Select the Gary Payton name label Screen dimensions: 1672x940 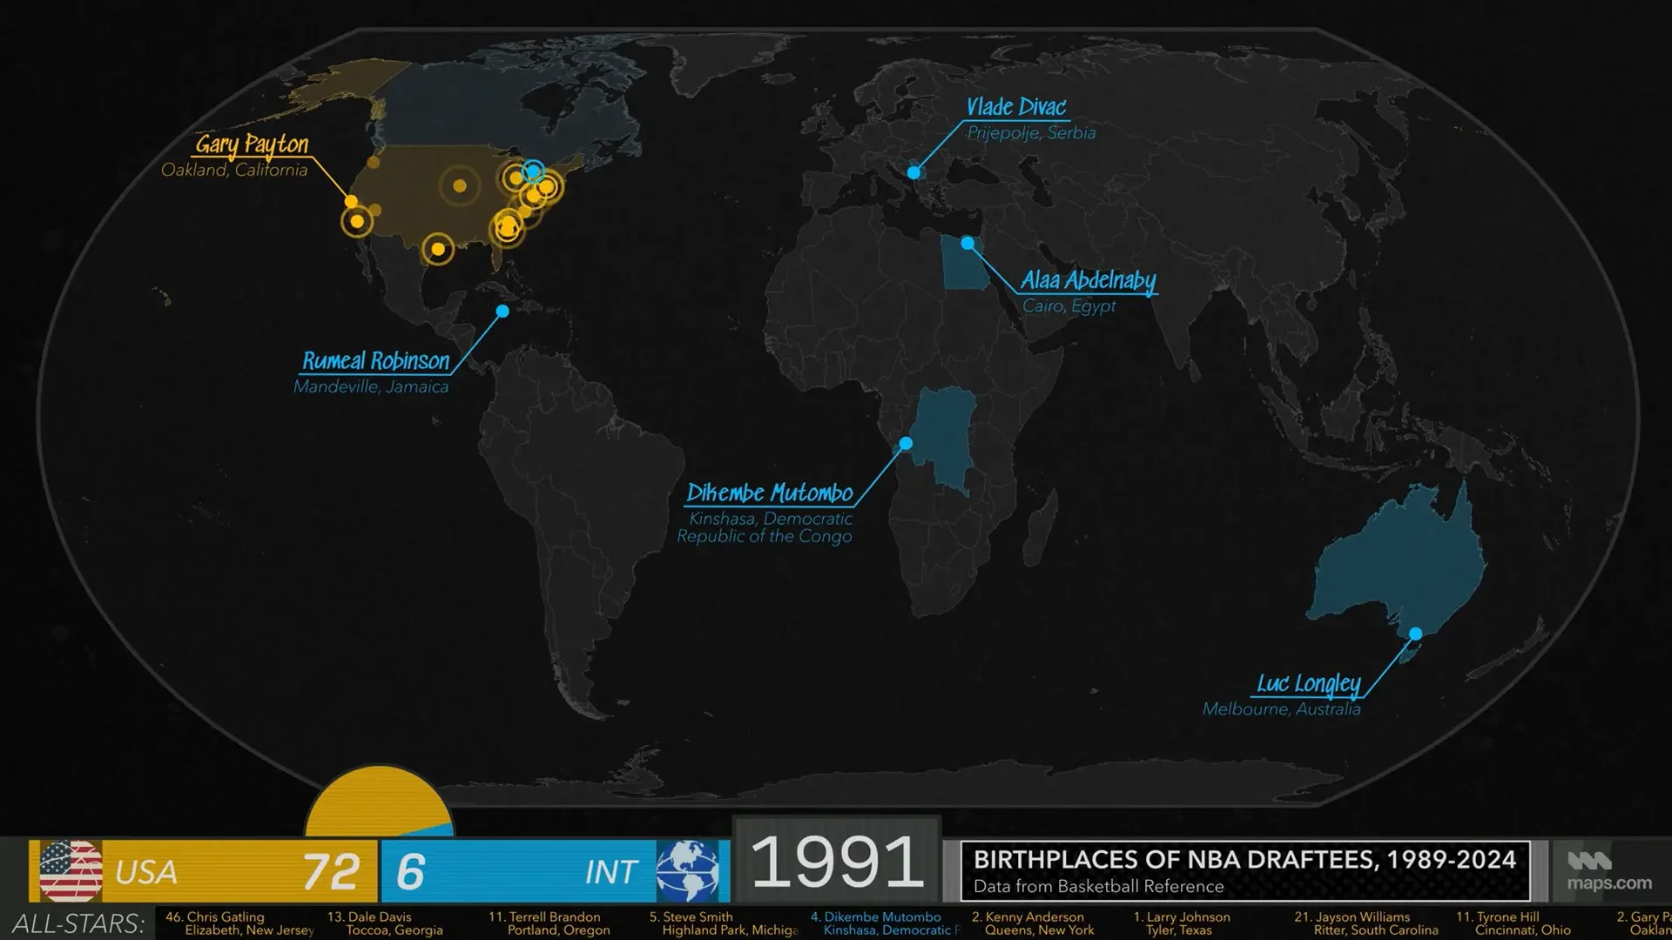click(x=252, y=144)
